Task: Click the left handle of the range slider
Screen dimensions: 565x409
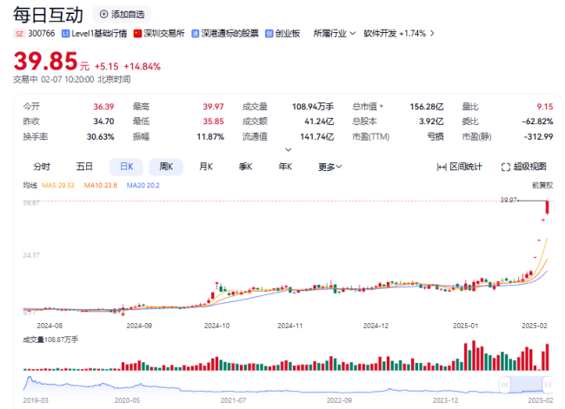Action: (x=505, y=385)
